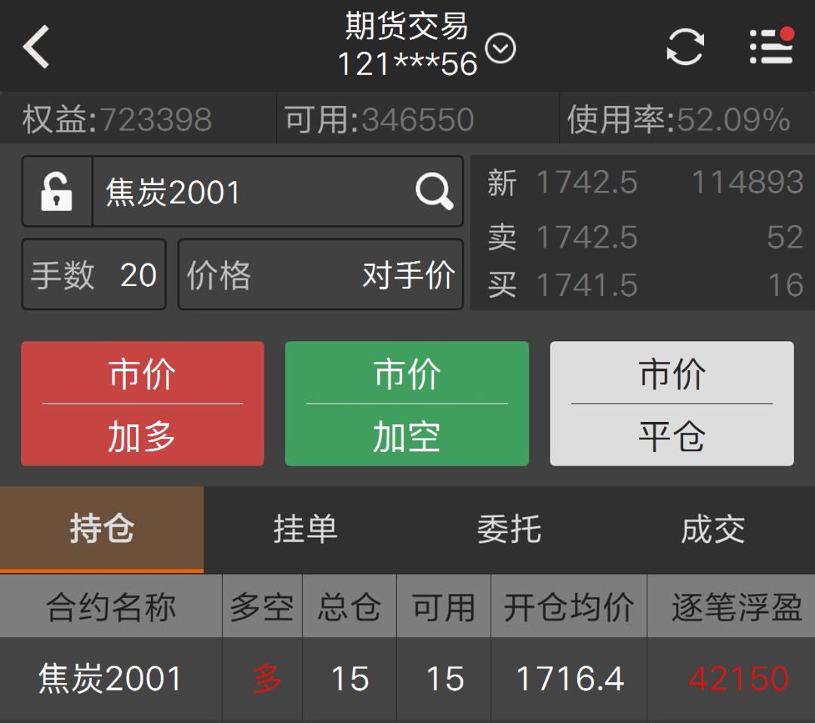Tap the white 市价平仓 close button
This screenshot has width=815, height=723.
coord(670,403)
